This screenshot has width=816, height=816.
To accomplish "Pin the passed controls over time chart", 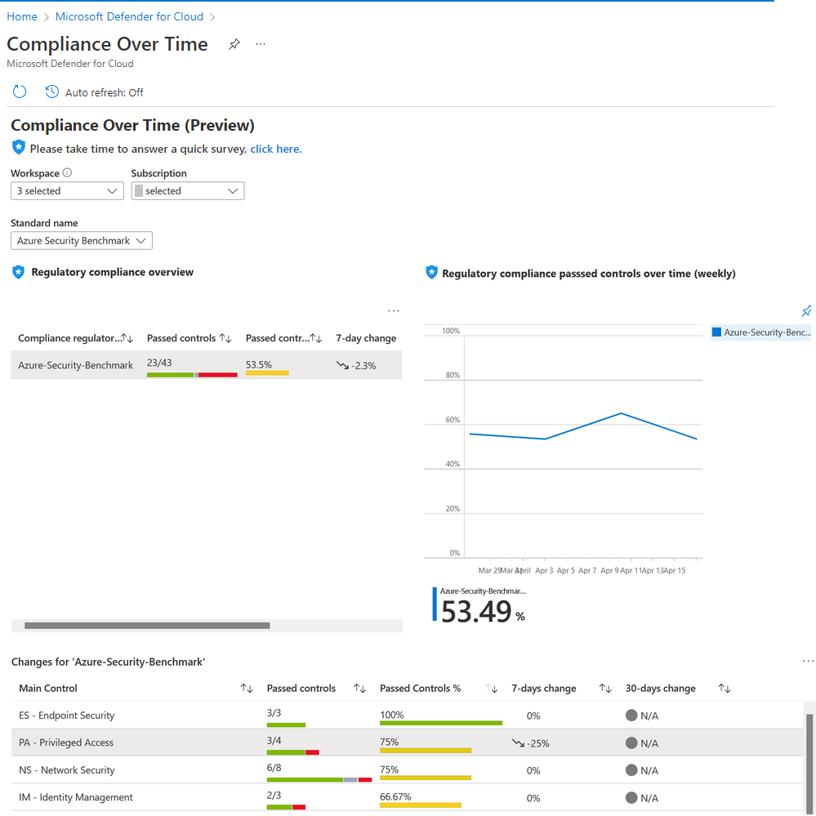I will [x=806, y=311].
